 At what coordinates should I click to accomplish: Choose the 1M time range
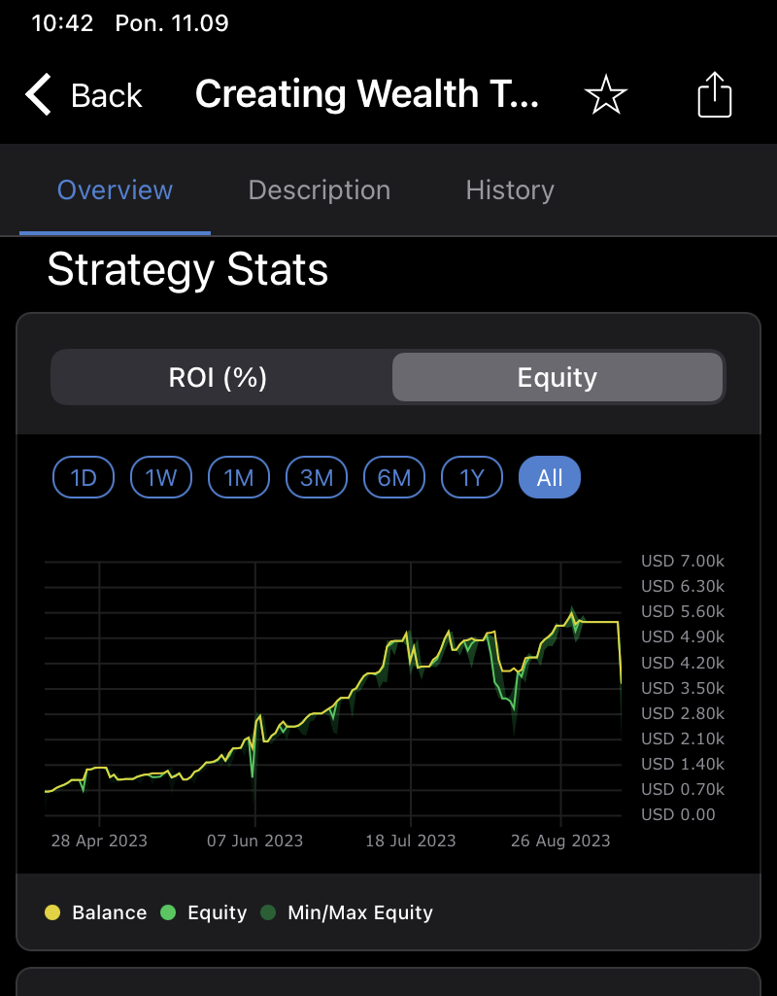coord(239,477)
